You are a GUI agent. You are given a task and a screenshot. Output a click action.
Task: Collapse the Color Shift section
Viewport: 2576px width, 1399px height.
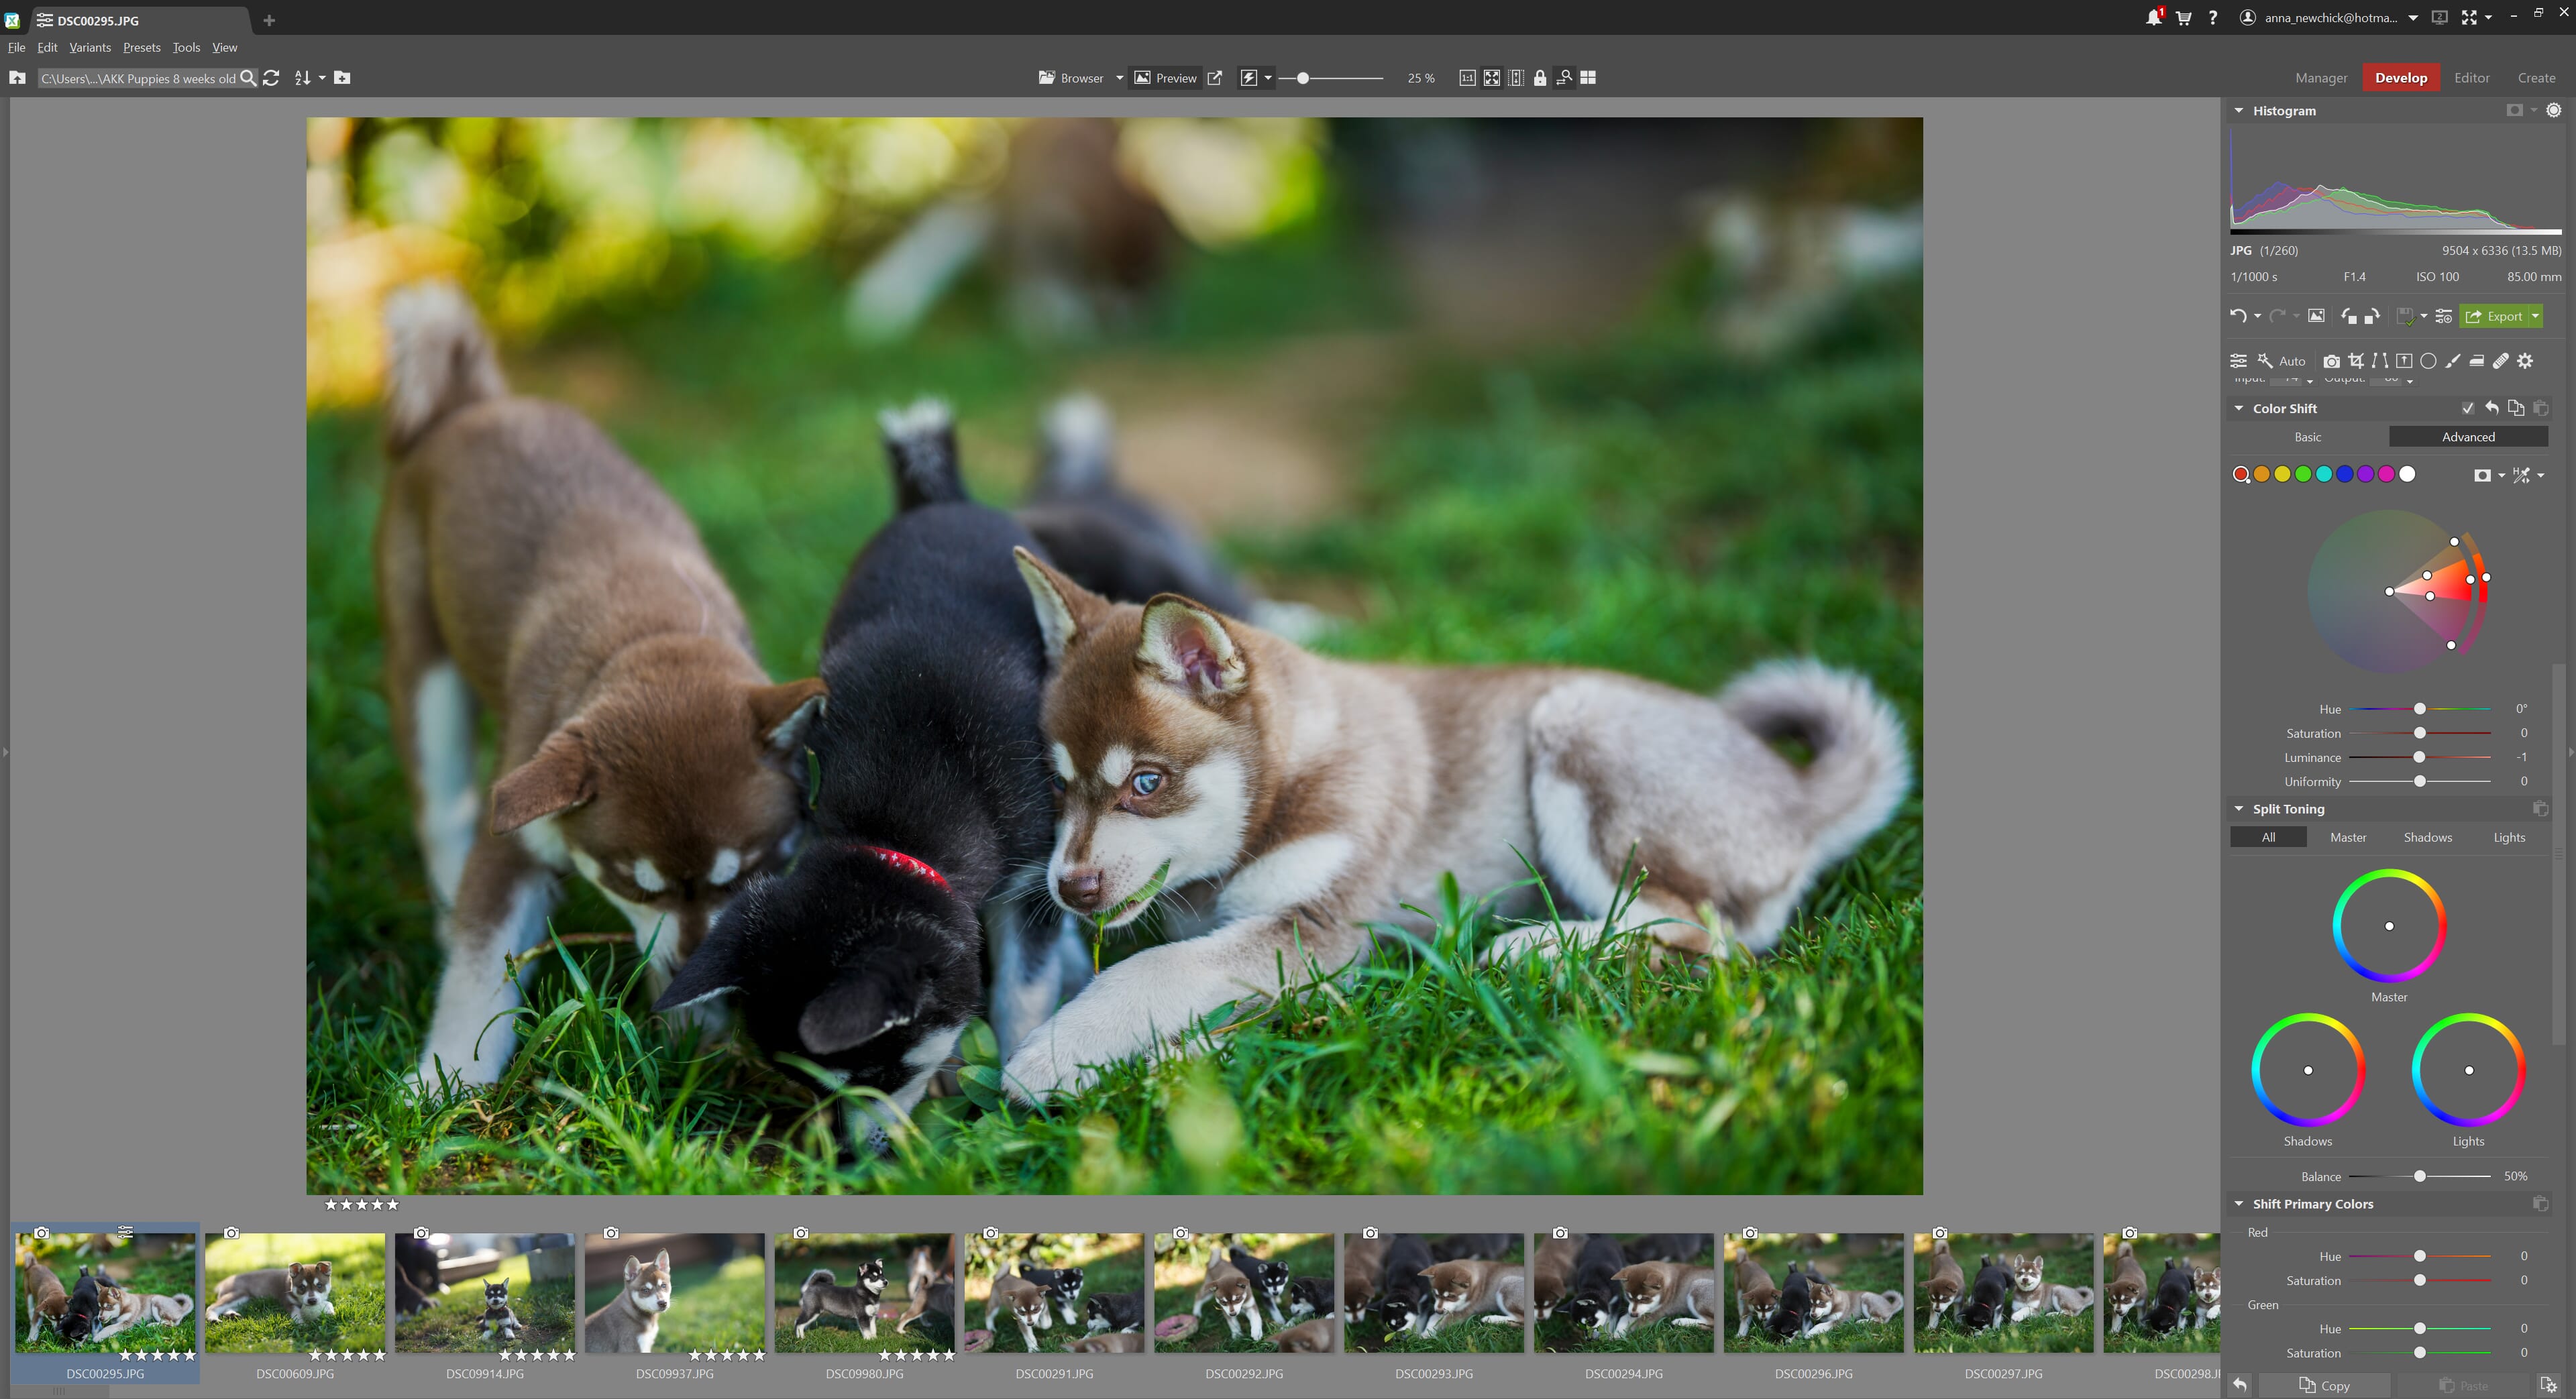click(2238, 408)
